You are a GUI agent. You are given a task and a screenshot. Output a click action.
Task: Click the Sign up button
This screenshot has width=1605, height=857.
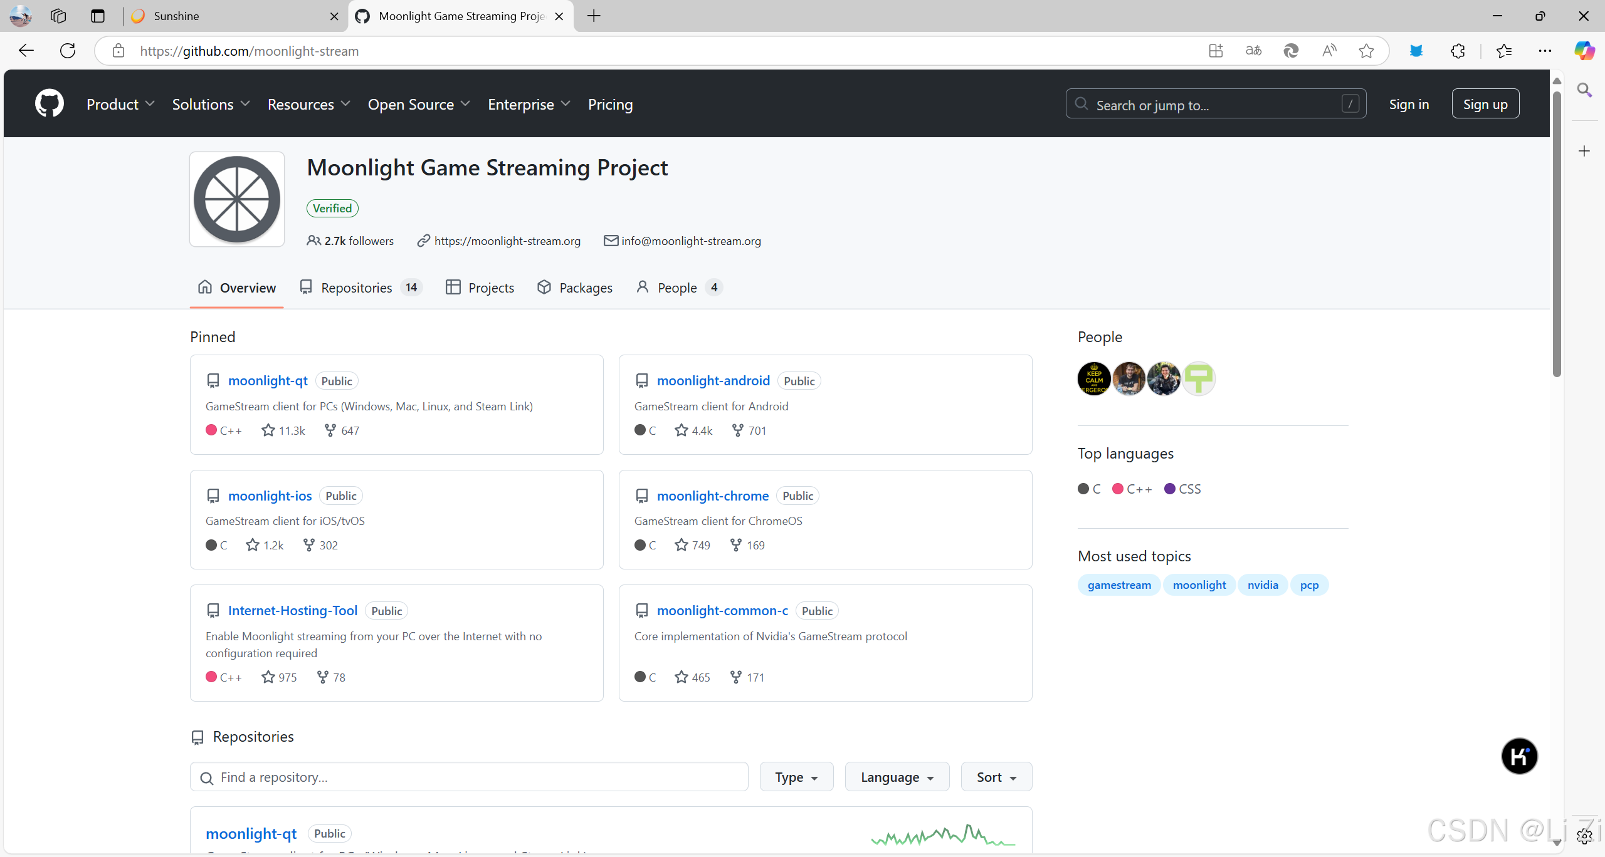coord(1485,104)
